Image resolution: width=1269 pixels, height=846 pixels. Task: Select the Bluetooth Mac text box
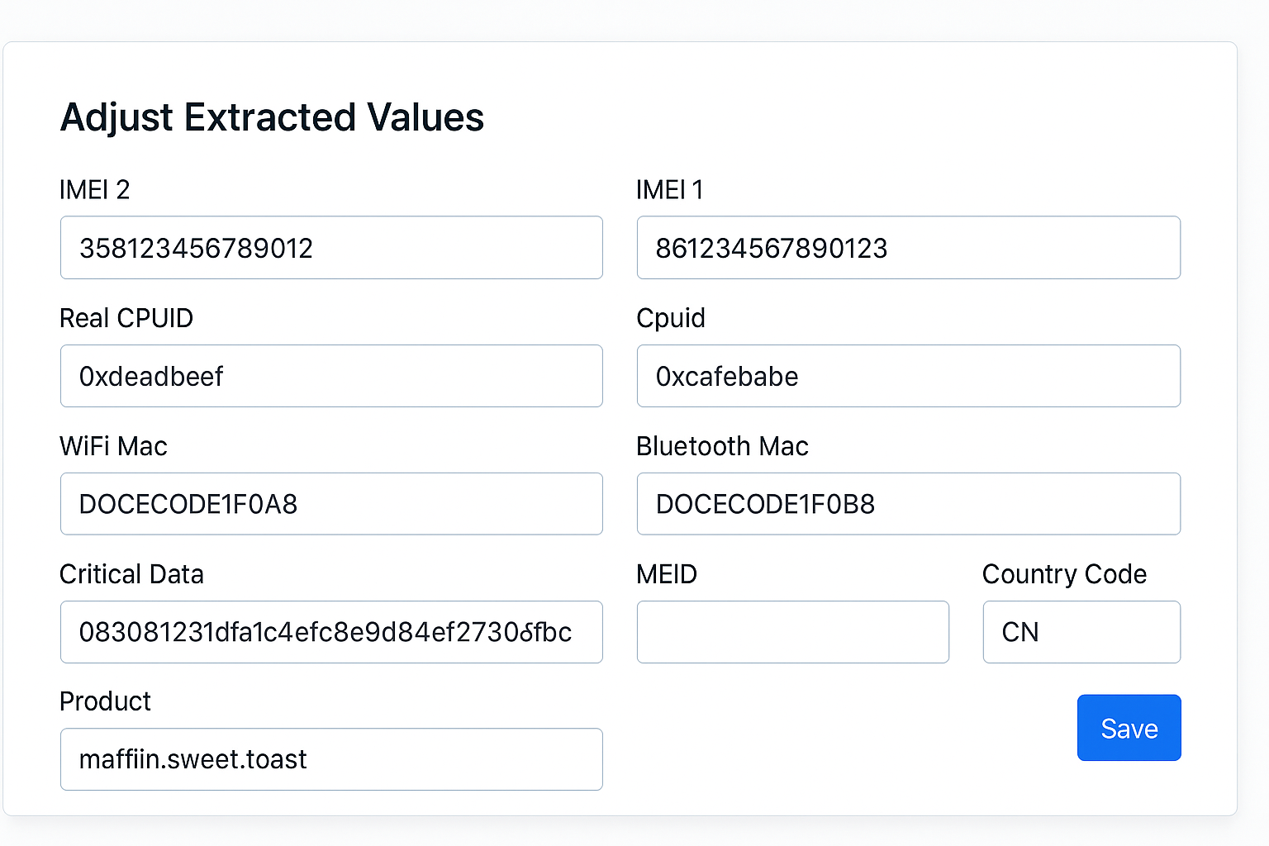click(909, 504)
